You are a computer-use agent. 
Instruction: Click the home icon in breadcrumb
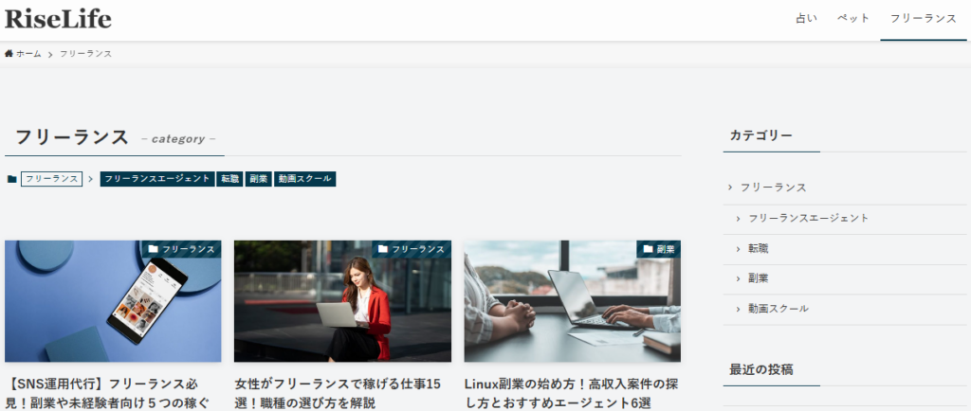[x=9, y=54]
